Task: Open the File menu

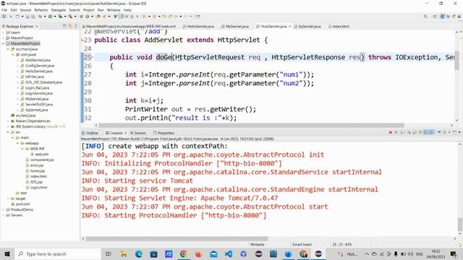Action: [4, 10]
